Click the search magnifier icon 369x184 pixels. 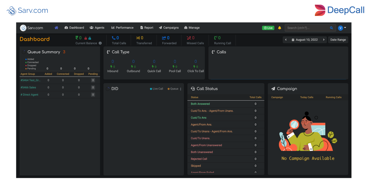click(331, 28)
